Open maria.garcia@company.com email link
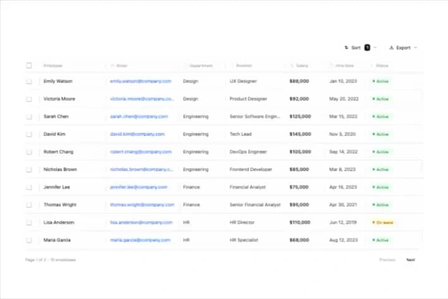This screenshot has height=299, width=448. click(x=140, y=240)
